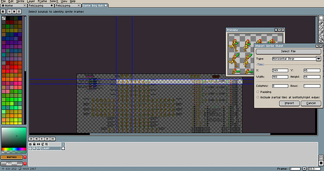The image size is (324, 171).
Task: Go to last frame in timeline
Action: 53,139
